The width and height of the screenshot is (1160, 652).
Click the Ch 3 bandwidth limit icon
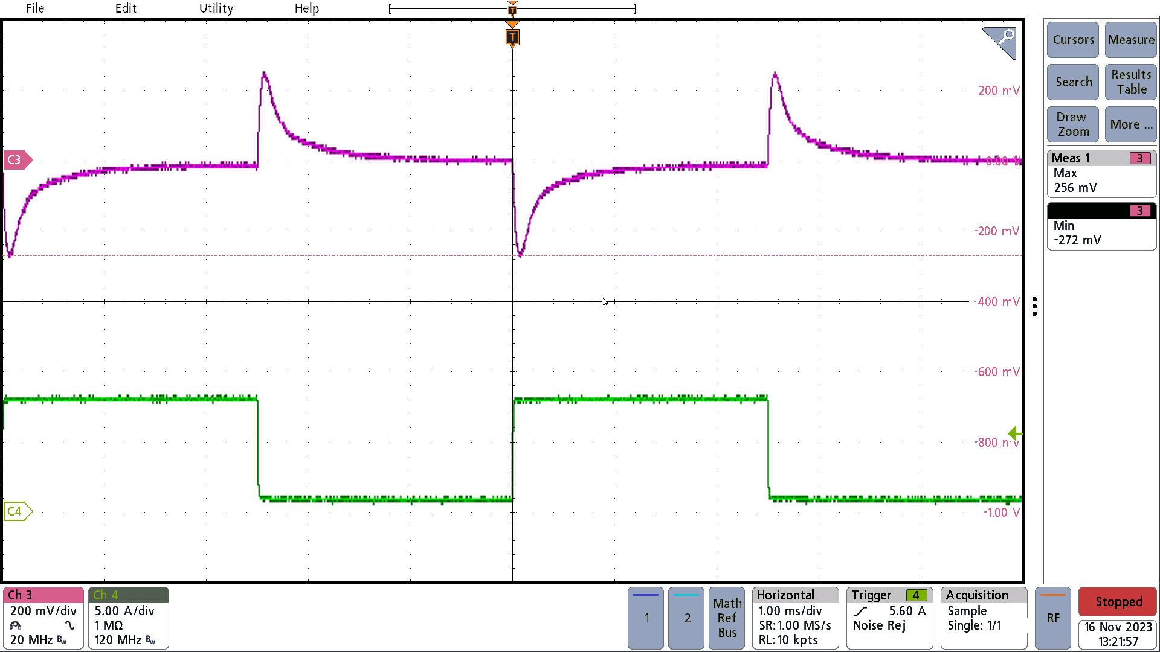(62, 640)
